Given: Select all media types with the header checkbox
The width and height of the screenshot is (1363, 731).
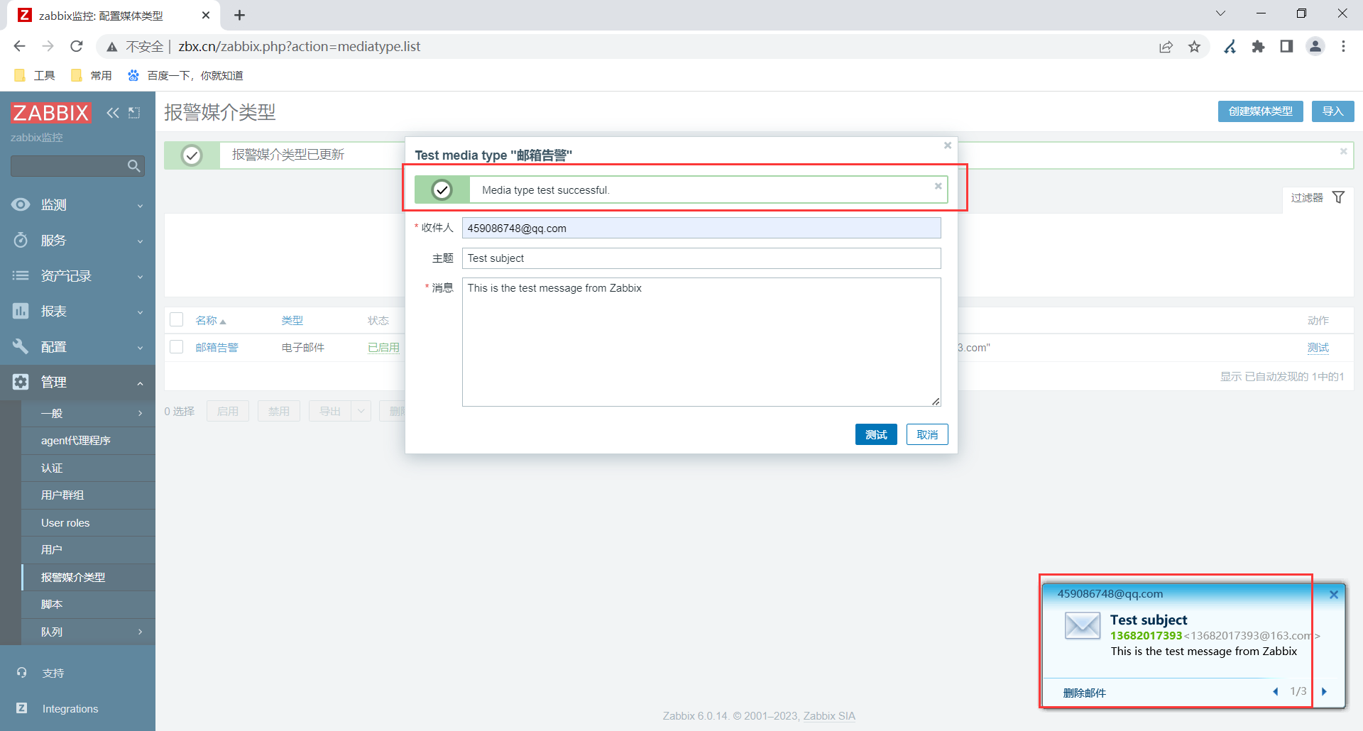Looking at the screenshot, I should [x=177, y=319].
